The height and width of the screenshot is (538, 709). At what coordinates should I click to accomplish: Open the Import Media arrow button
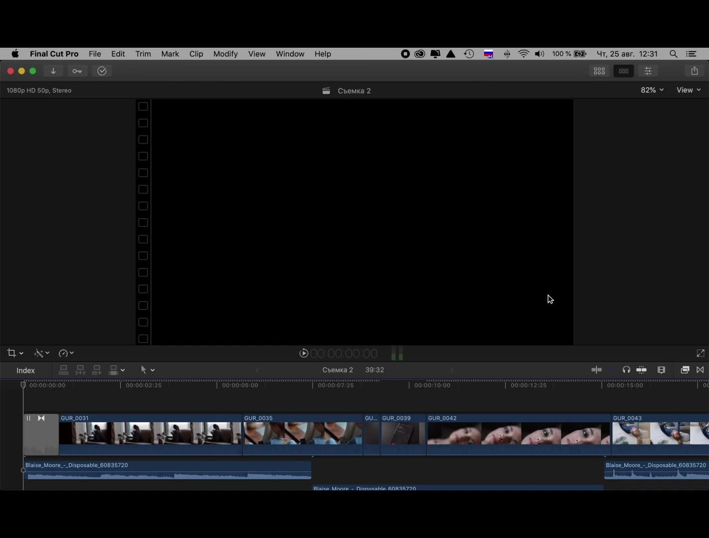53,71
